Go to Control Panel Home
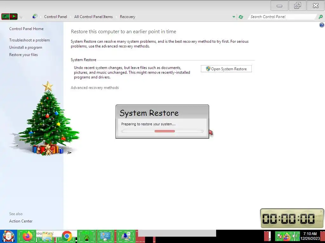Viewport: 325px width, 243px height. [x=26, y=29]
